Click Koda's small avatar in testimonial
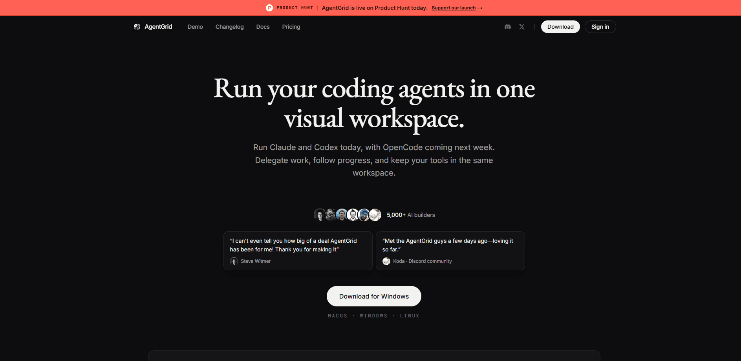The height and width of the screenshot is (361, 741). point(386,261)
